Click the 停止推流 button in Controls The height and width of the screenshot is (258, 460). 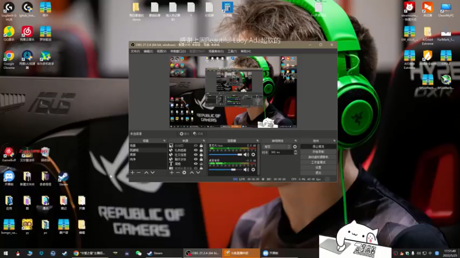pyautogui.click(x=319, y=147)
